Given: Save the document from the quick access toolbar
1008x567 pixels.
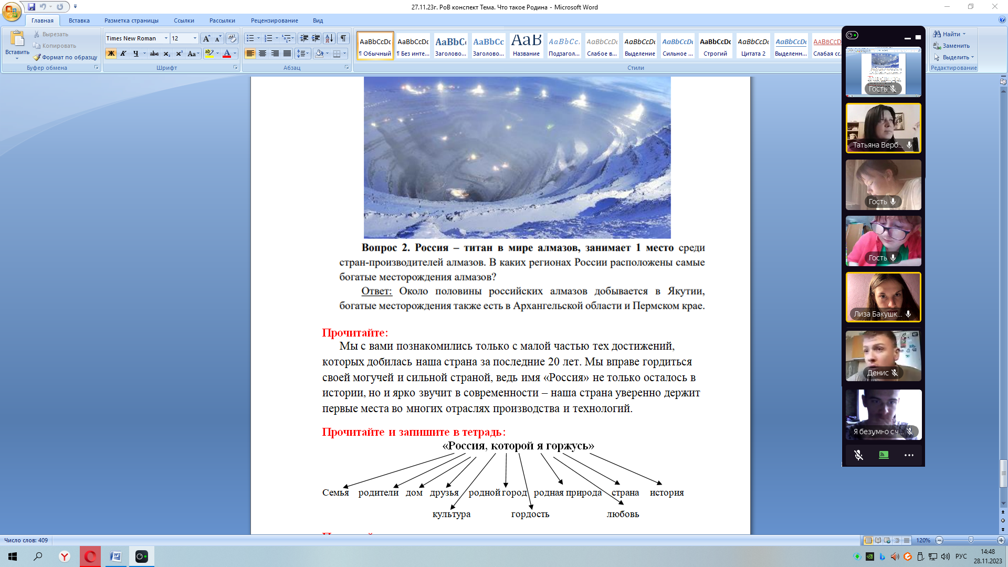Looking at the screenshot, I should tap(31, 7).
